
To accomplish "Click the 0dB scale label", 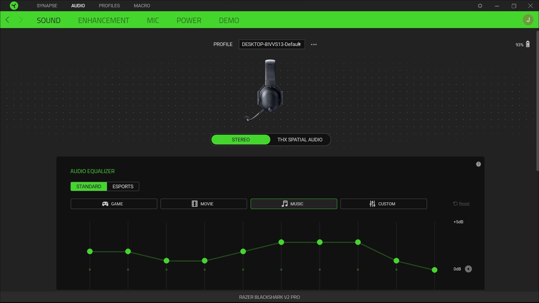I will (457, 269).
